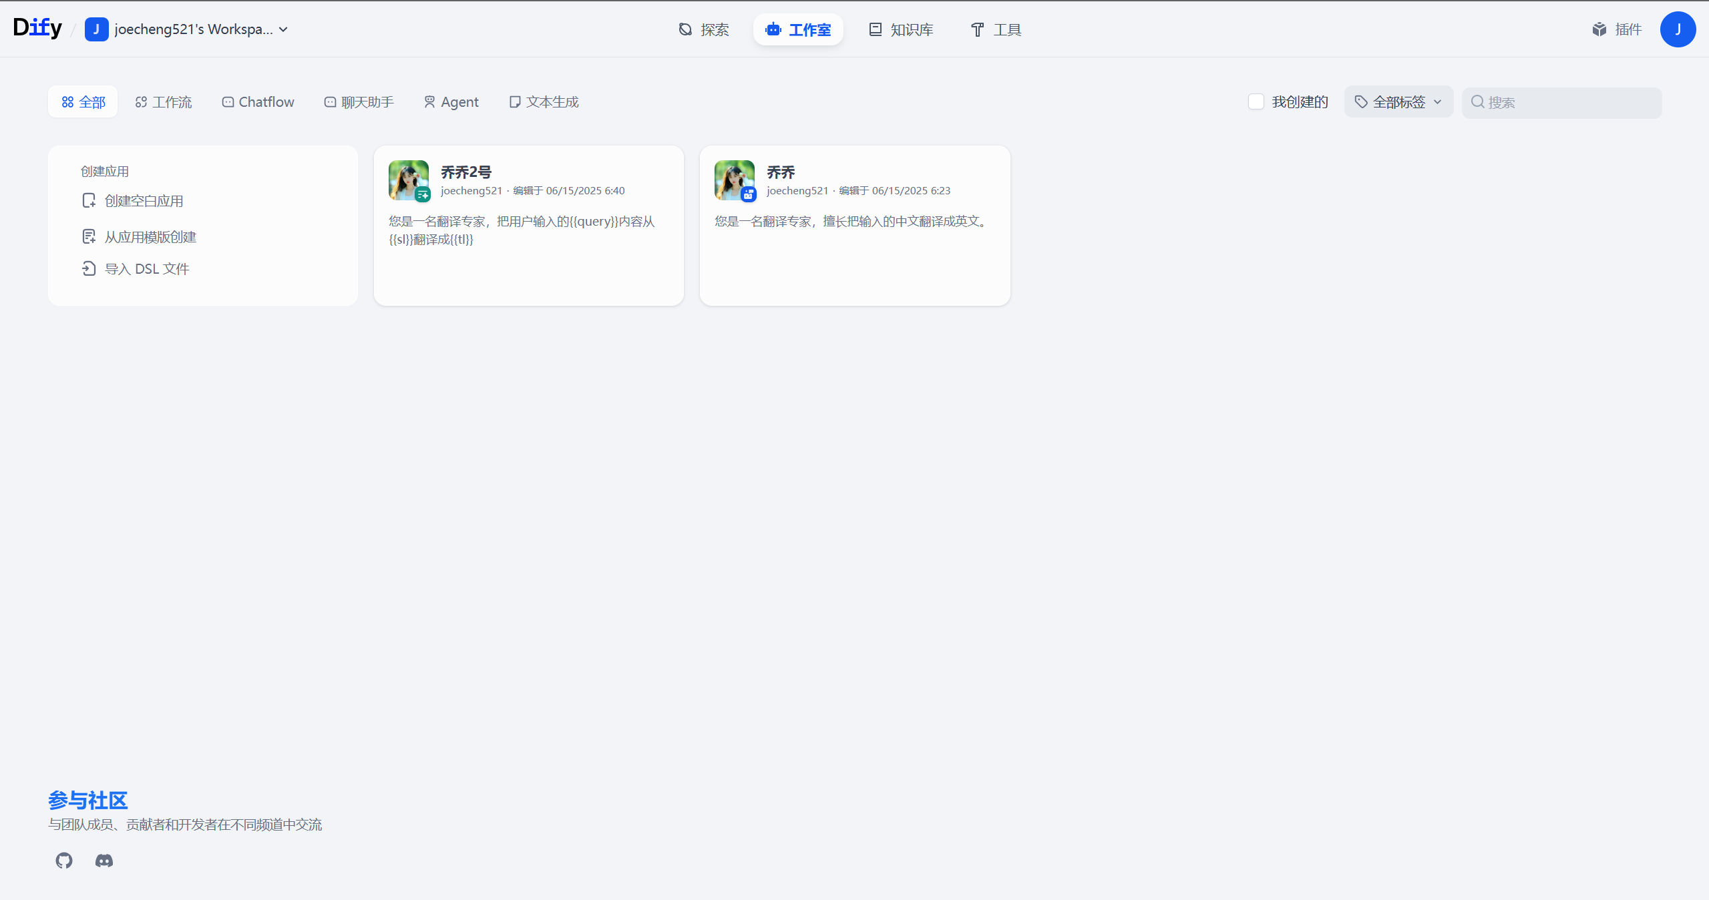The width and height of the screenshot is (1709, 900).
Task: Open the Discord community icon
Action: pos(104,861)
